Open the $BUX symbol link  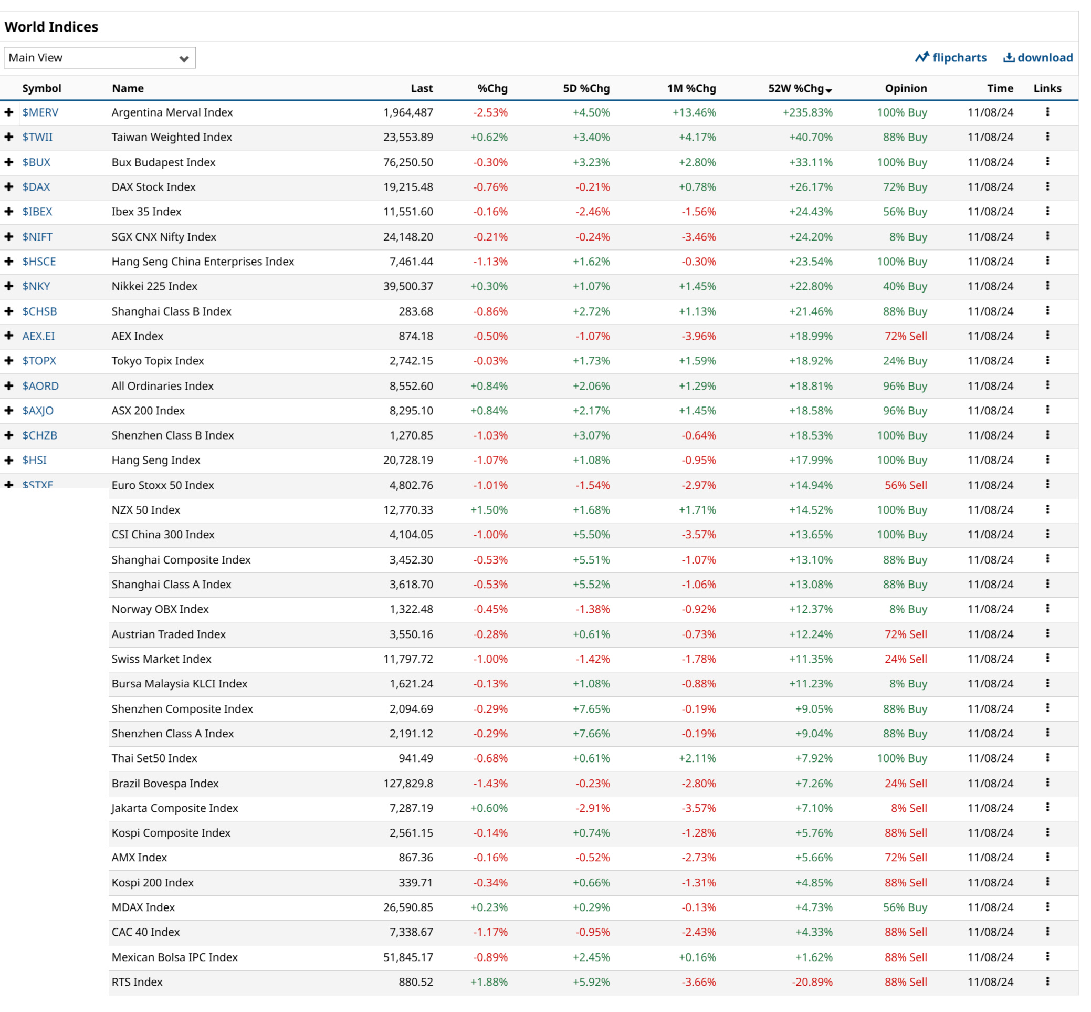point(36,162)
